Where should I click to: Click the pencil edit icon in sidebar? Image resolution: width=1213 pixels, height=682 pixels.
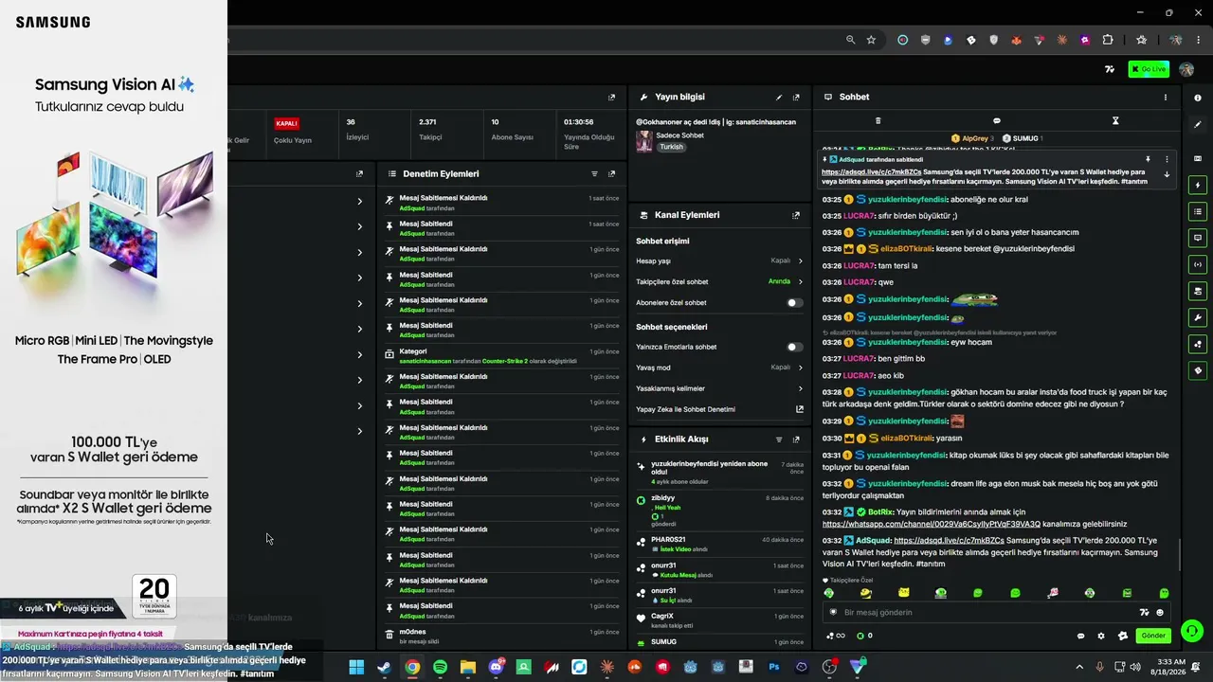pos(1198,125)
